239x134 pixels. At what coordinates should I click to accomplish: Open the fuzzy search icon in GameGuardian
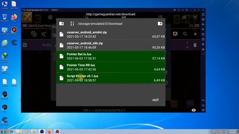pos(44,34)
